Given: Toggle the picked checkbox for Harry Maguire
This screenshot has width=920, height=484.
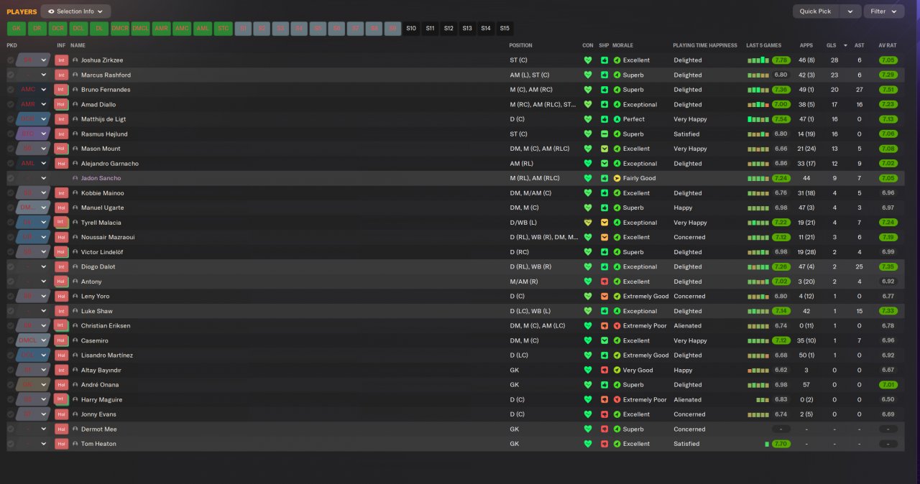Looking at the screenshot, I should tap(11, 400).
